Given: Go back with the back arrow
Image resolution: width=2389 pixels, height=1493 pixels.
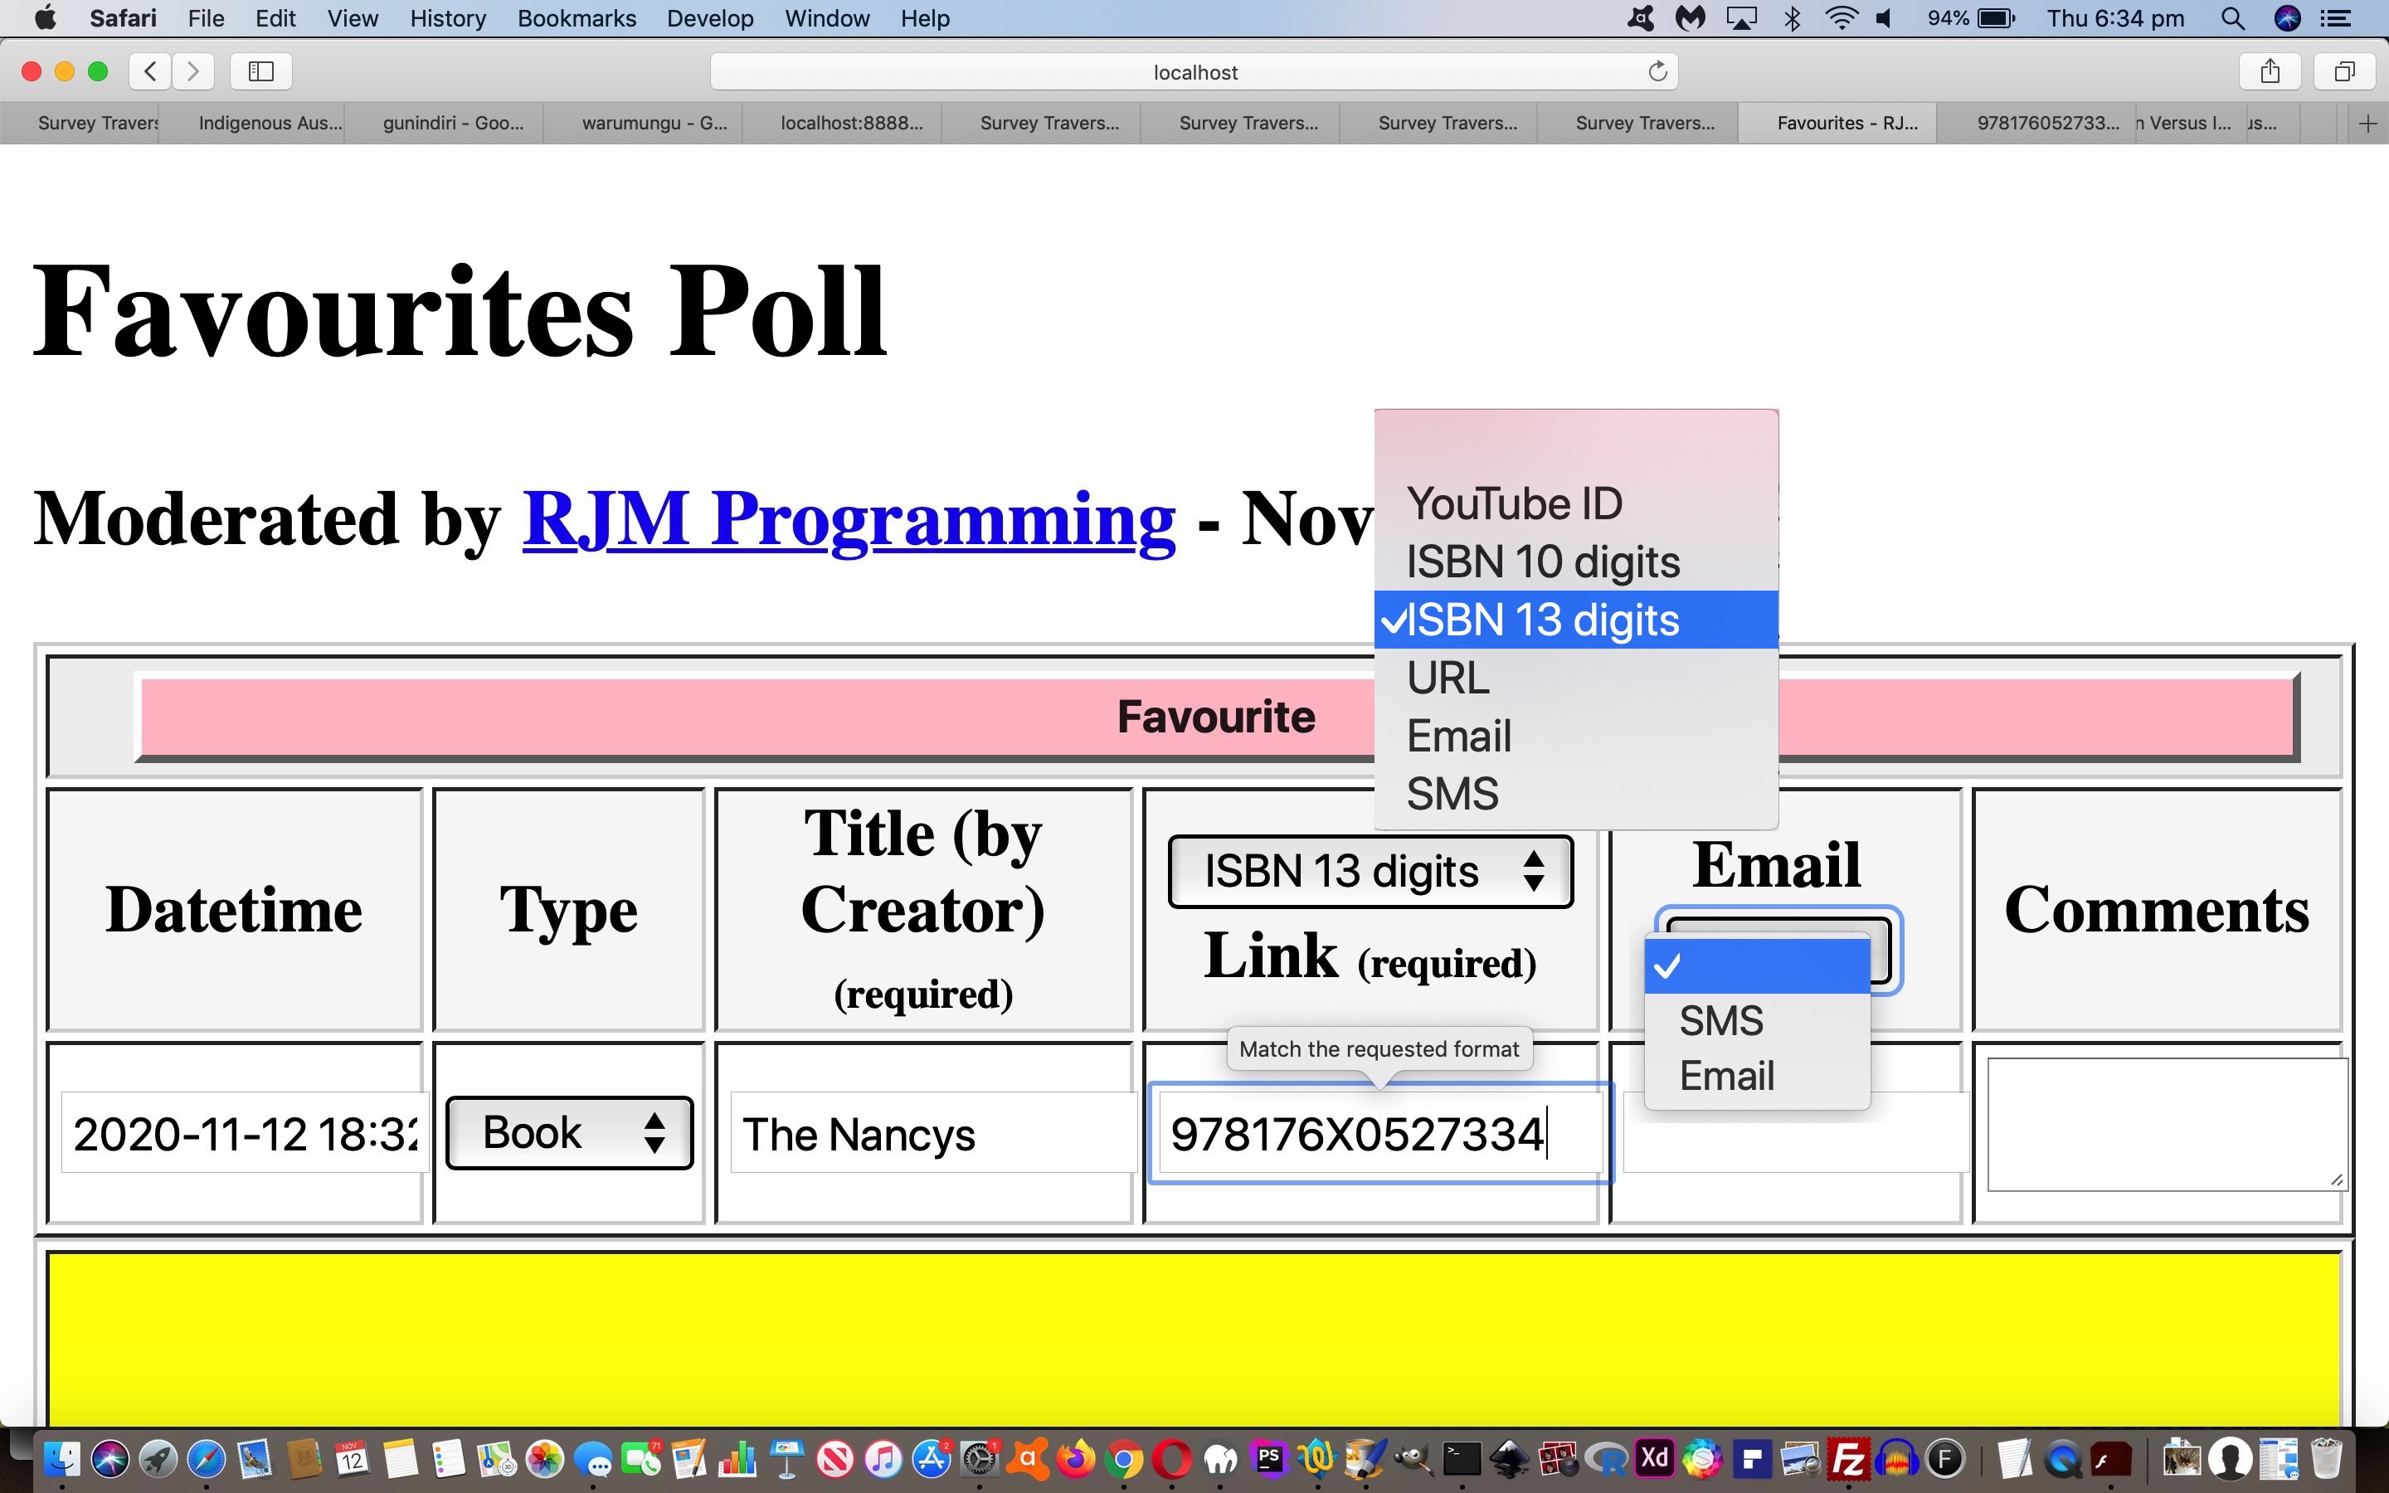Looking at the screenshot, I should pos(150,71).
